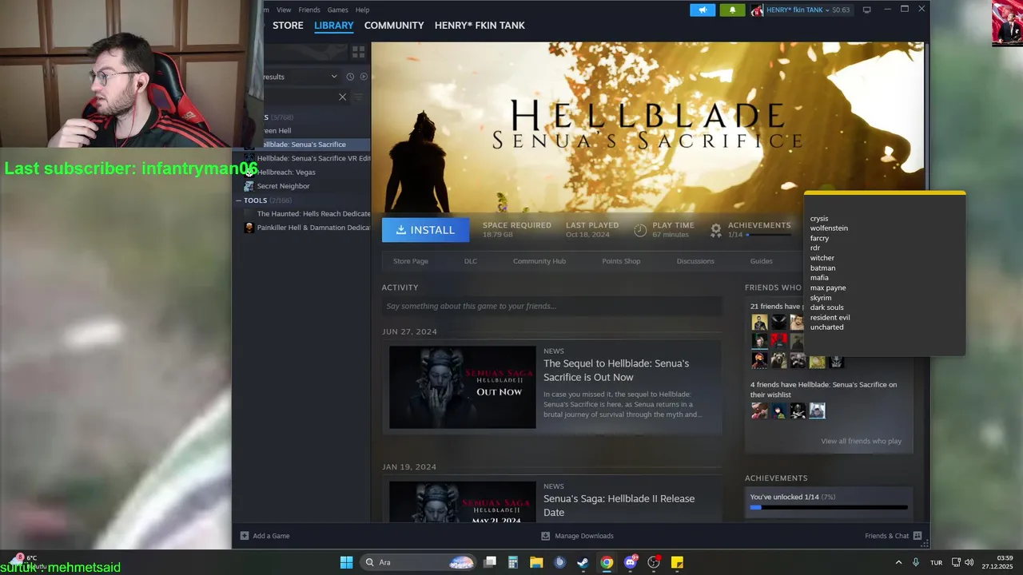The width and height of the screenshot is (1023, 575).
Task: Click the TUR language indicator
Action: pos(936,563)
